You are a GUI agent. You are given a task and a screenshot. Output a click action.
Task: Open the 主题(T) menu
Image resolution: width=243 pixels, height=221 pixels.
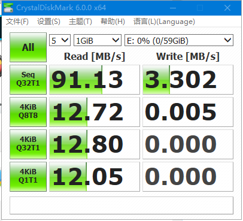[x=80, y=22]
